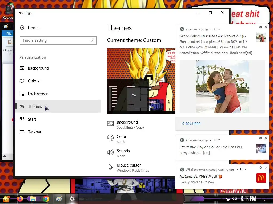This screenshot has width=273, height=204.
Task: Launch Google Chrome from the taskbar
Action: click(x=46, y=199)
